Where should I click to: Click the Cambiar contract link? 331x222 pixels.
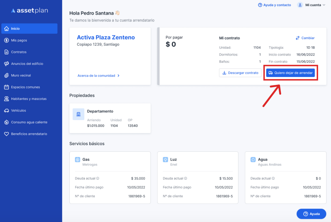305,38
